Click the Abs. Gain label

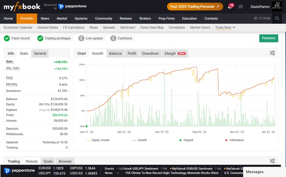(x=13, y=68)
